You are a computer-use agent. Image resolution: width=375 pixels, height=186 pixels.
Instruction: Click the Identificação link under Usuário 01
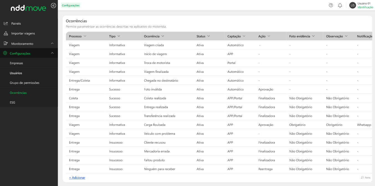click(365, 7)
